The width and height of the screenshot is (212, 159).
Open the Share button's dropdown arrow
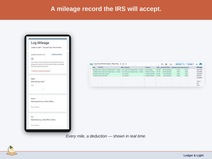(x=184, y=65)
